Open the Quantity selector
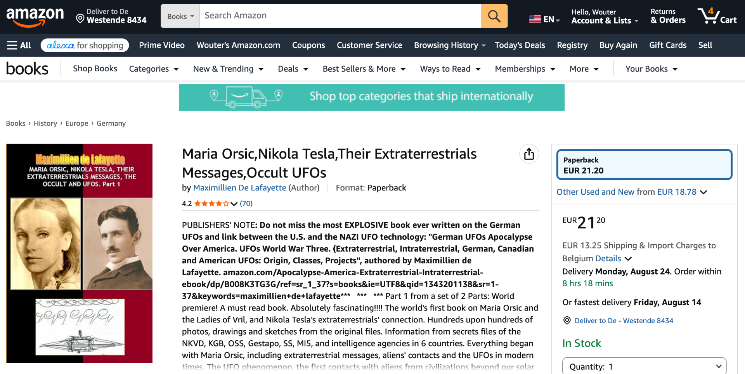 [x=644, y=366]
